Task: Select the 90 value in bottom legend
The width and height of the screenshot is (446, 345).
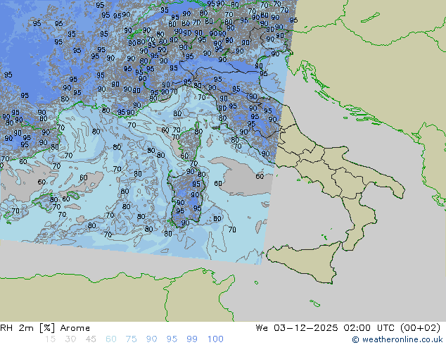Action: click(151, 339)
